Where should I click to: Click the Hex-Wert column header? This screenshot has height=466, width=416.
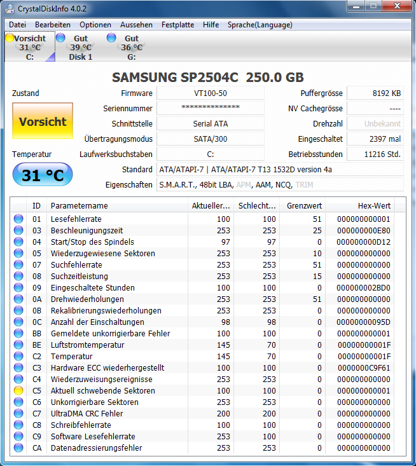(360, 205)
